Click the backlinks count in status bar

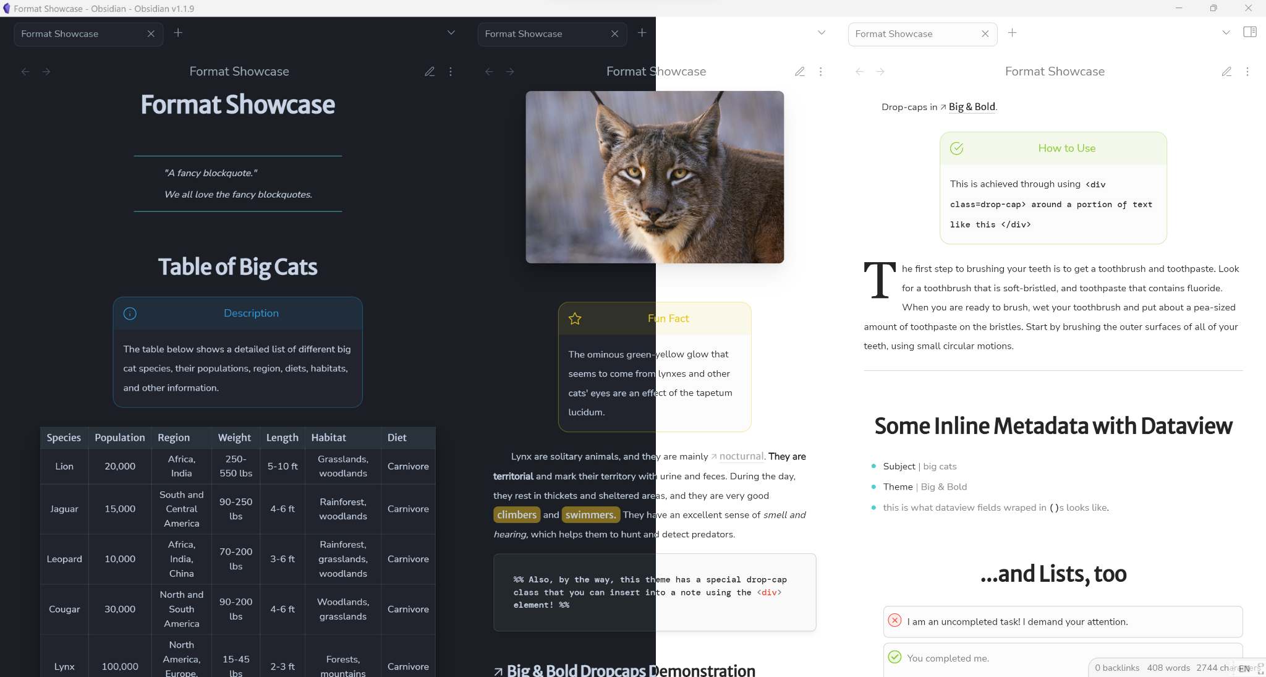1116,668
